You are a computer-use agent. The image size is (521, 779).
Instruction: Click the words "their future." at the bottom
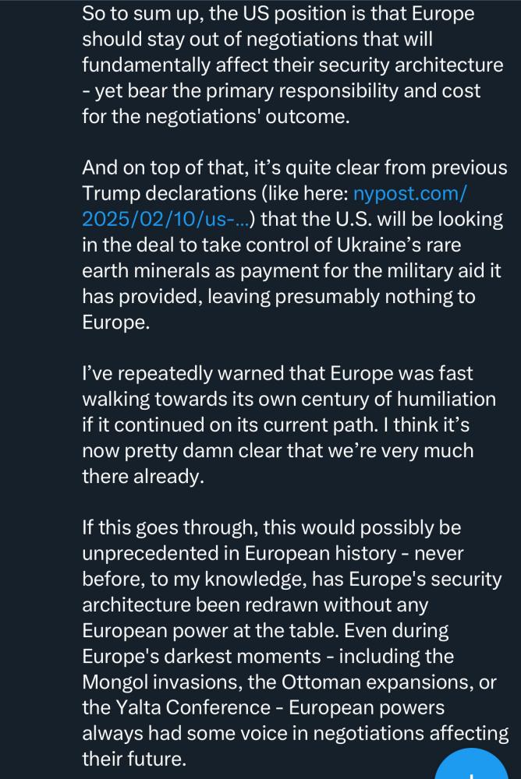(x=133, y=759)
